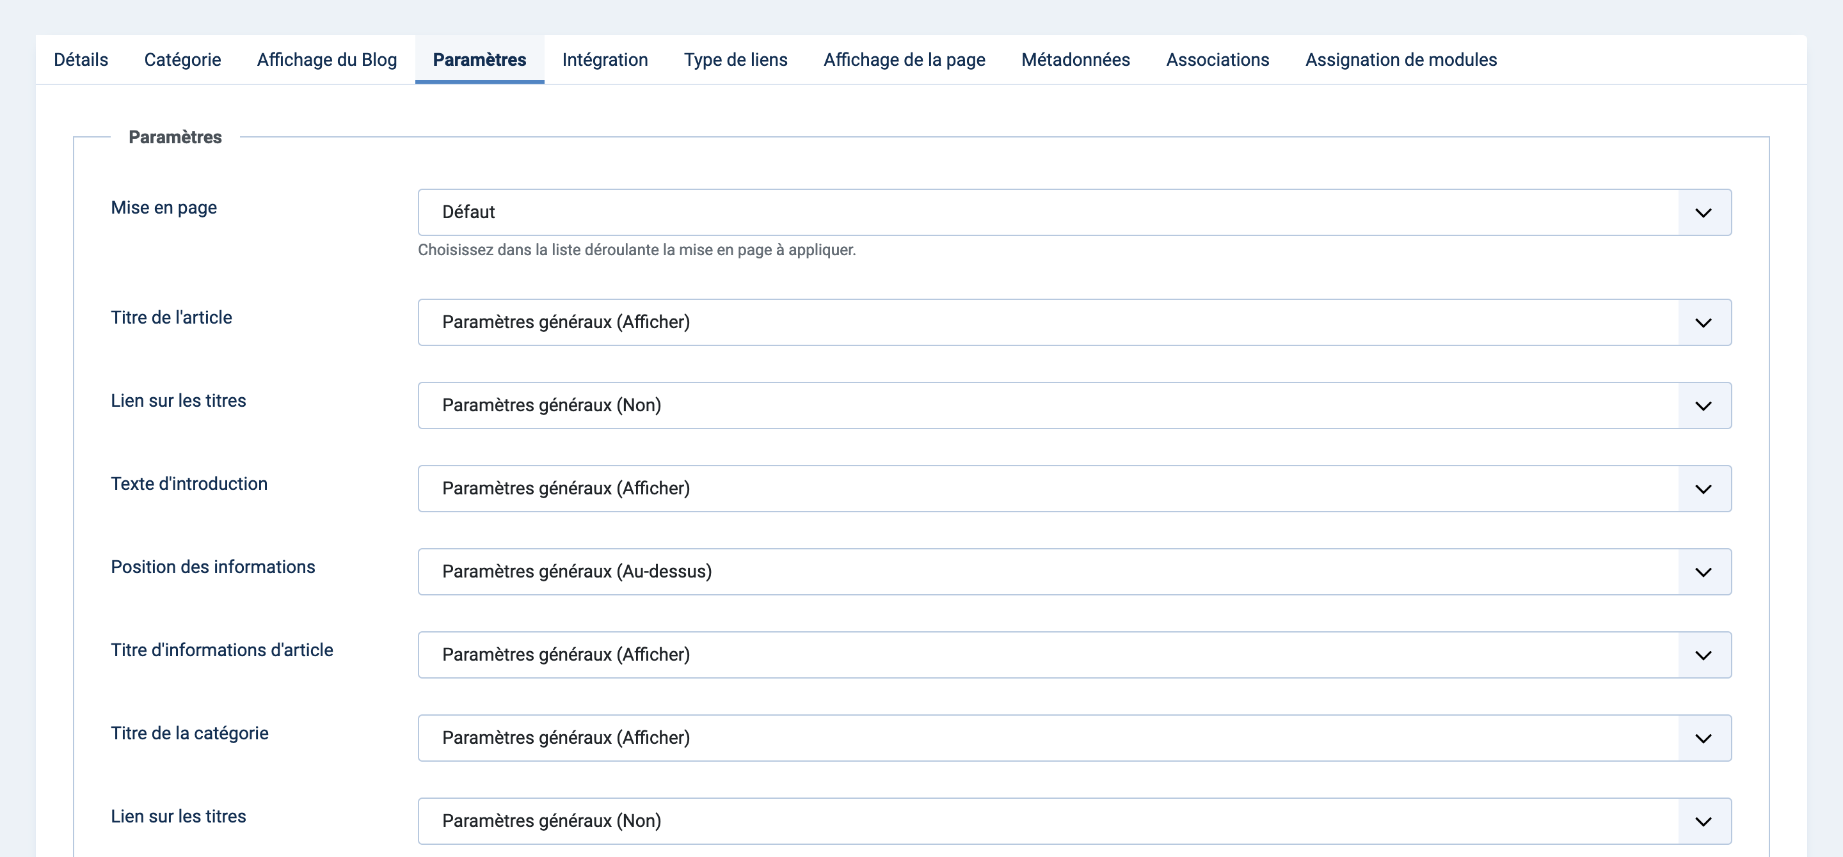
Task: Click the Titre de l'article label
Action: tap(172, 317)
